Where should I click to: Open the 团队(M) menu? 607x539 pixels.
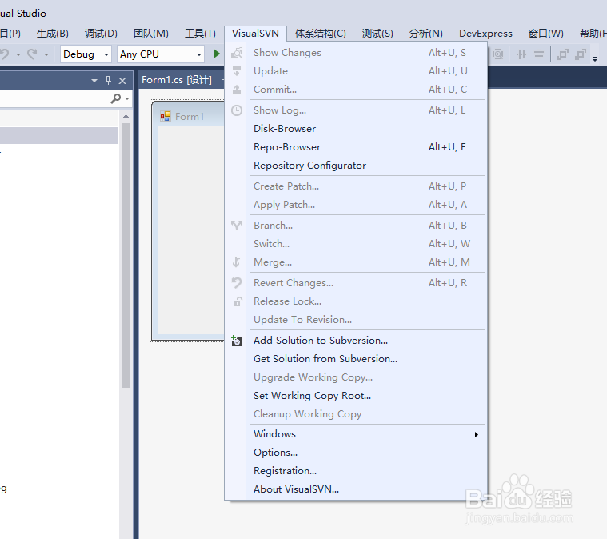[151, 34]
